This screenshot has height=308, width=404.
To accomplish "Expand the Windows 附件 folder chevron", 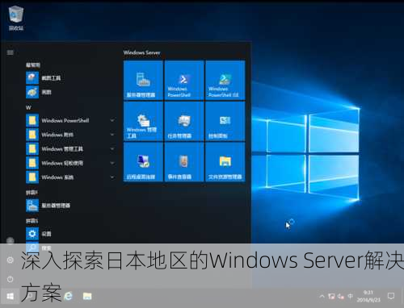I will point(112,135).
